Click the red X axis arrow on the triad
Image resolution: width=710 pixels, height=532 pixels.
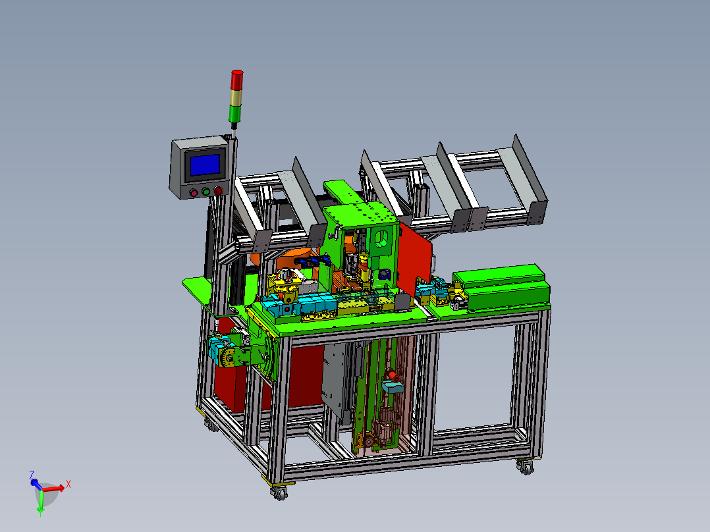point(54,489)
